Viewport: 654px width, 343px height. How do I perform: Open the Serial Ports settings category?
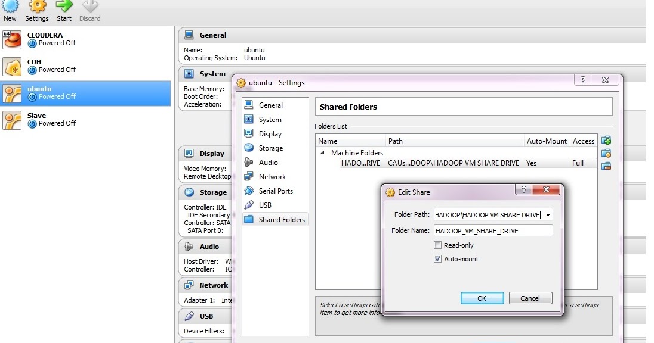tap(275, 191)
